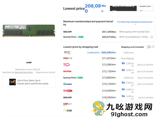Click Call of Duty Black Ops 6 game icon
This screenshot has width=157, height=119.
click(13, 82)
